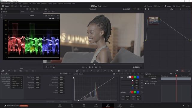This screenshot has width=192, height=108.
Task: Click the viewer qualifier picker tool
Action: [x=46, y=67]
